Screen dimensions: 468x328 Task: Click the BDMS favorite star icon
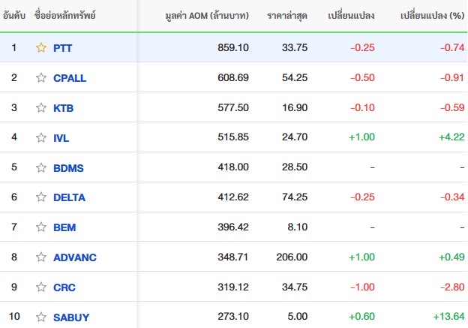tap(41, 167)
